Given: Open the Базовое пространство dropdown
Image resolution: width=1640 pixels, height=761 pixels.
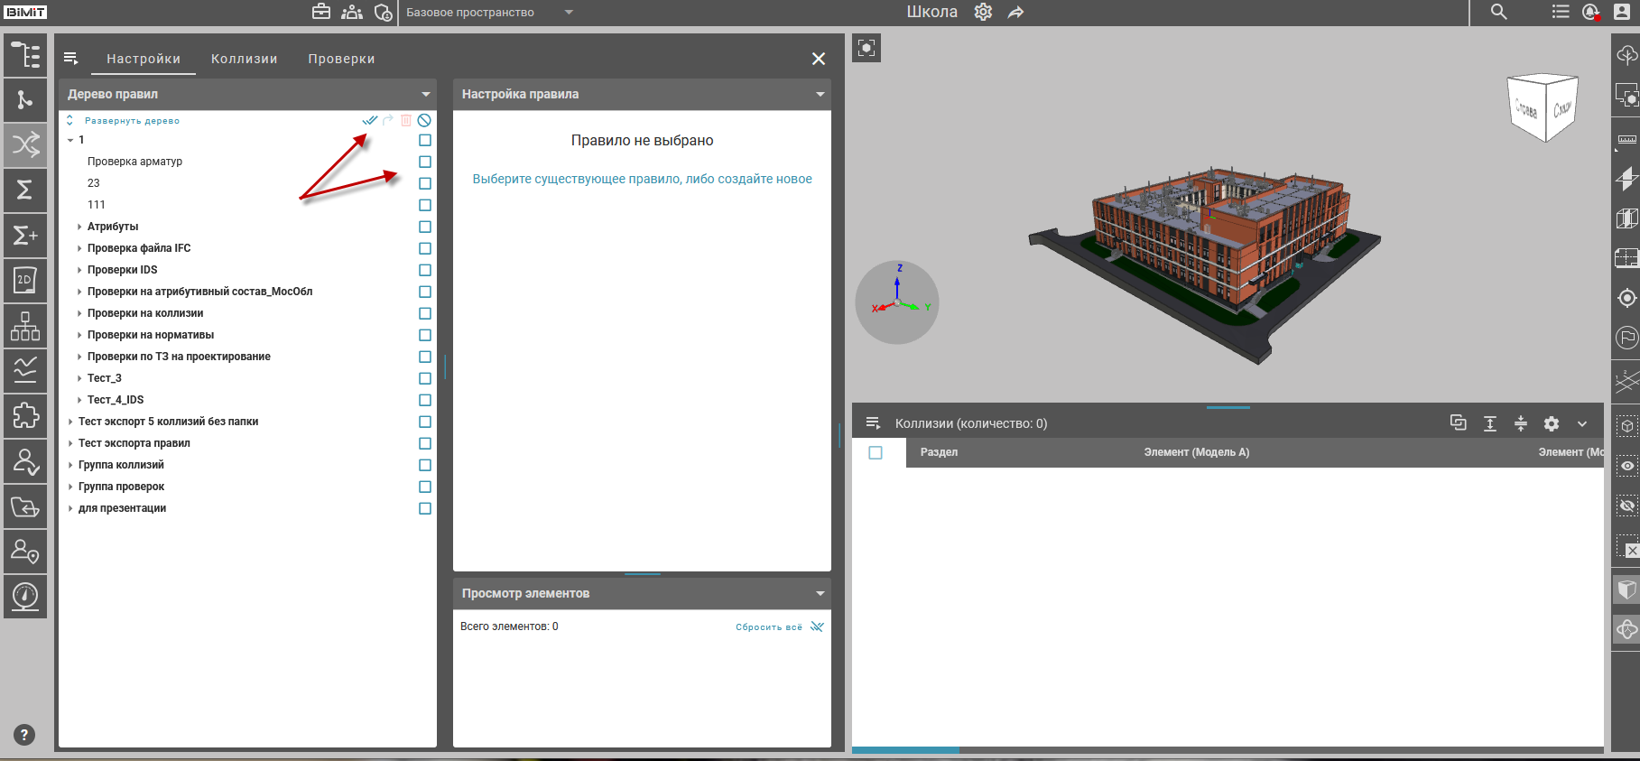Looking at the screenshot, I should [x=488, y=13].
